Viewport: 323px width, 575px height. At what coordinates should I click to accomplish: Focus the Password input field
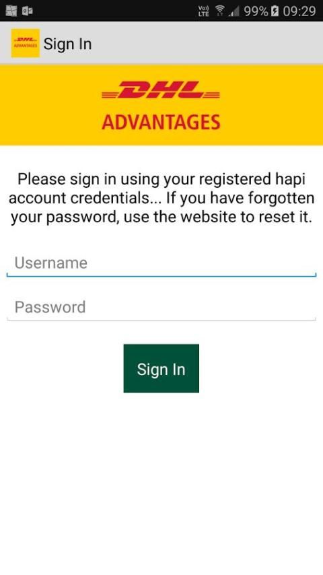coord(161,307)
